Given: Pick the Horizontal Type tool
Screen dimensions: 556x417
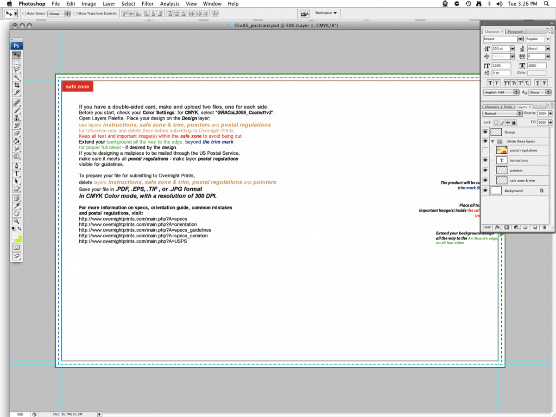Looking at the screenshot, I should [x=17, y=173].
